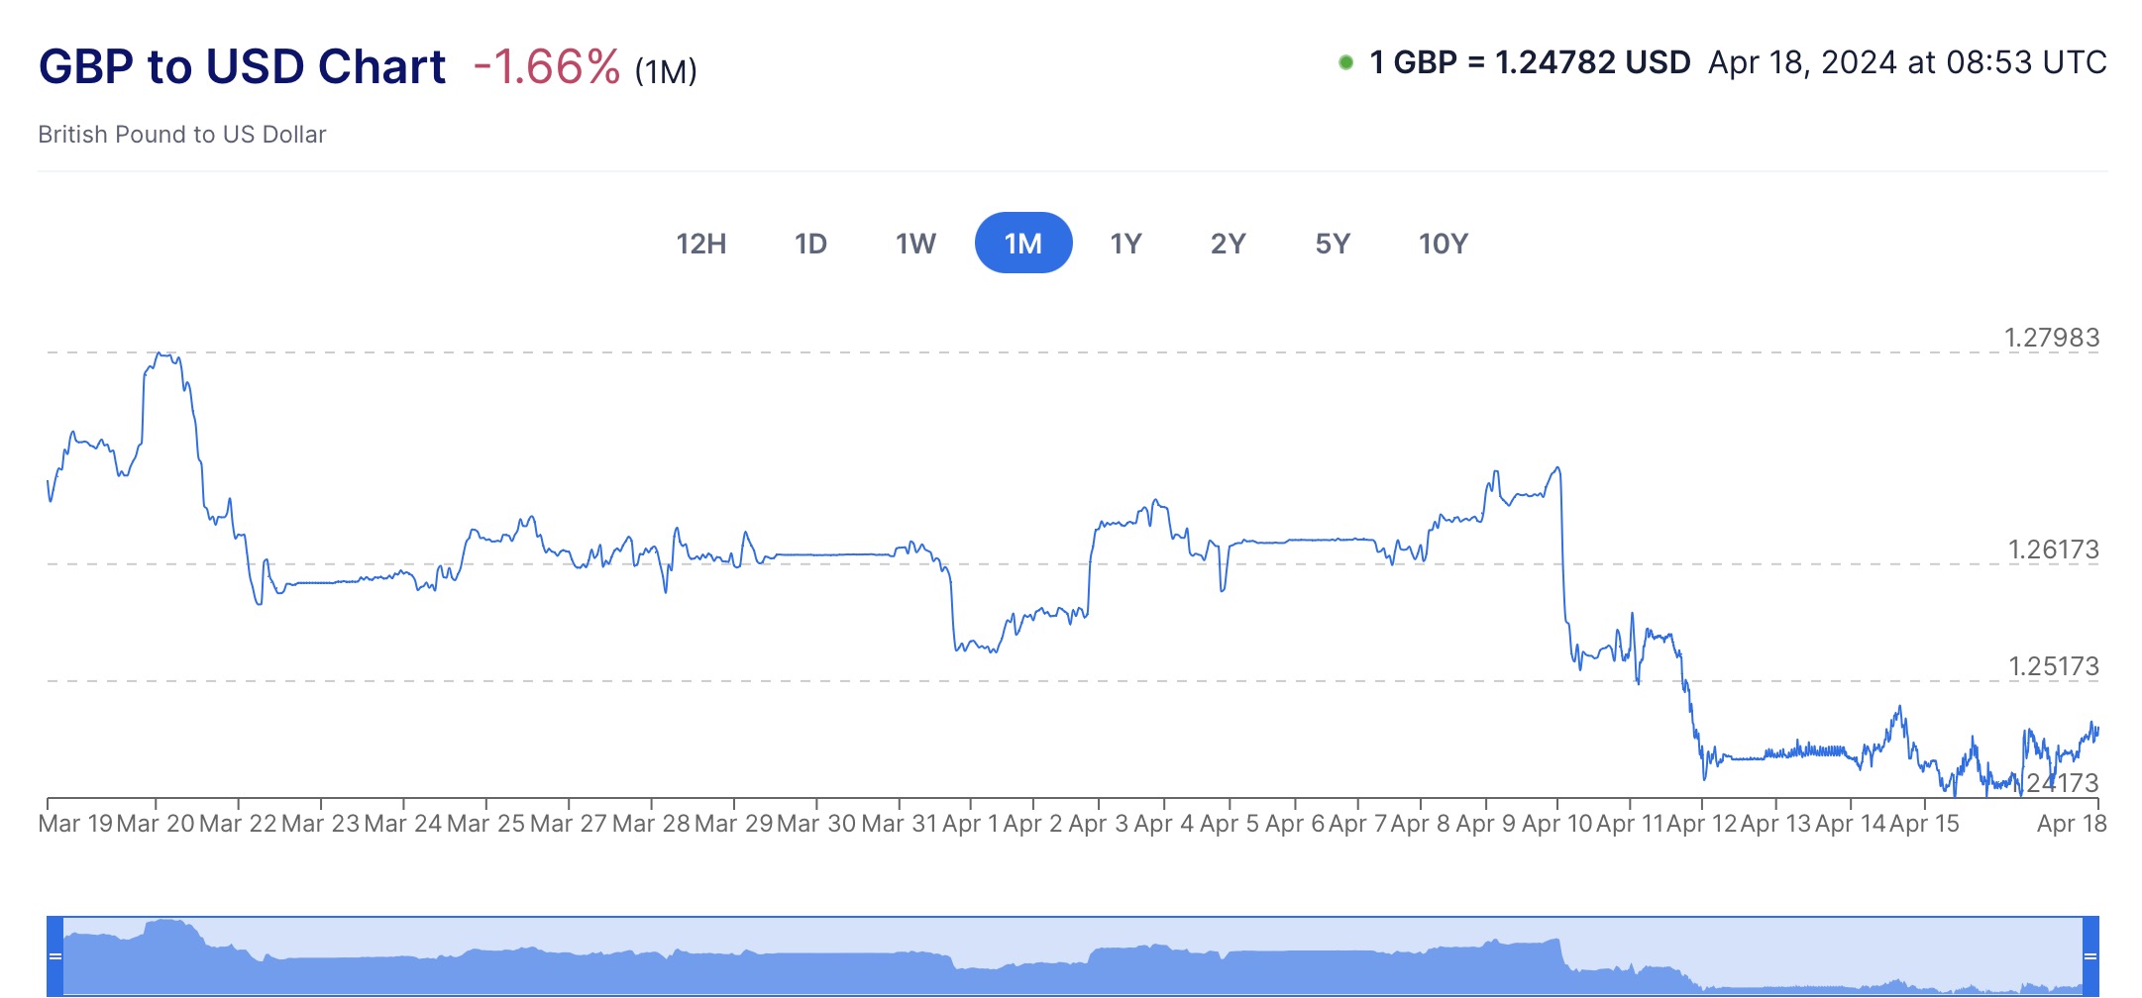Select the 12H time range
This screenshot has width=2142, height=998.
tap(700, 244)
